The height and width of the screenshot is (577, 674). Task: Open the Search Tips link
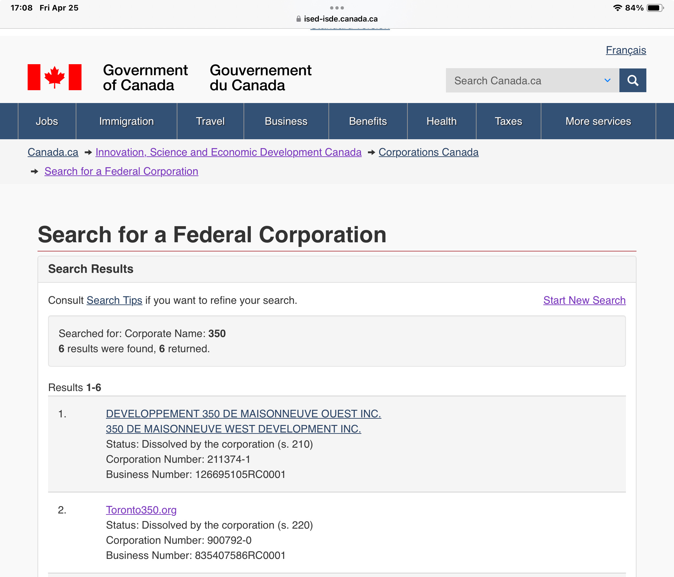(x=115, y=300)
